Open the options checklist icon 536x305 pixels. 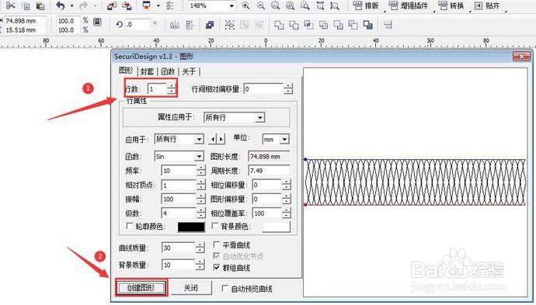(170, 5)
